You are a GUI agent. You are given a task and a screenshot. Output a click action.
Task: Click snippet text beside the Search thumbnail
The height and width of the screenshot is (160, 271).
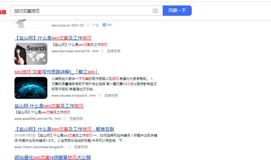(x=80, y=45)
